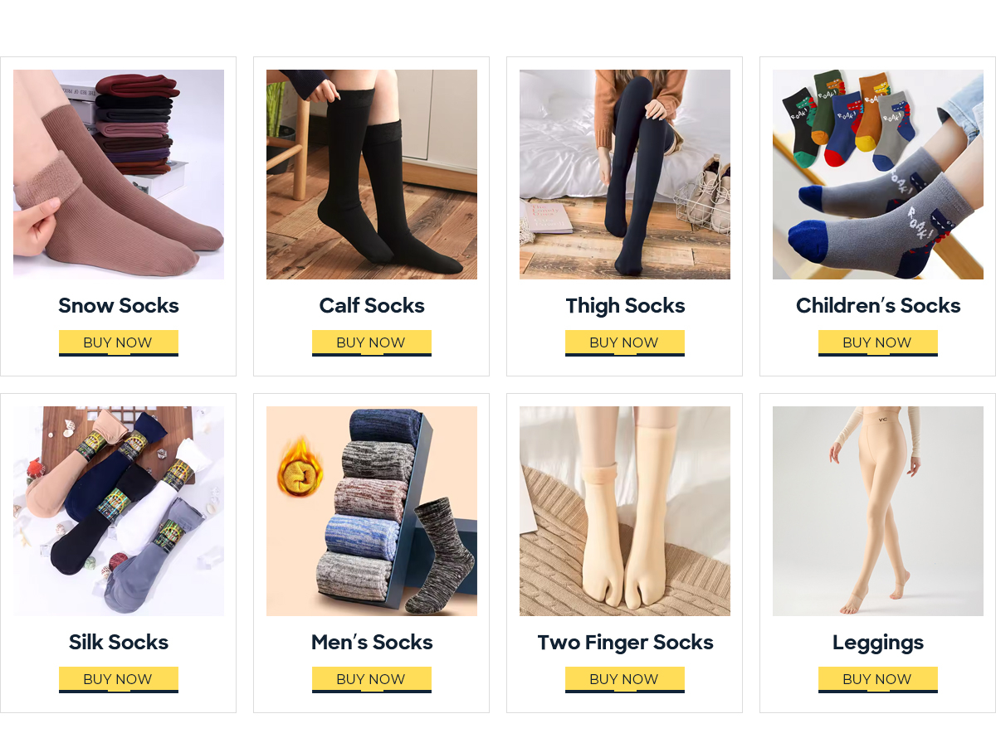Select the Snow Socks title link

click(119, 305)
